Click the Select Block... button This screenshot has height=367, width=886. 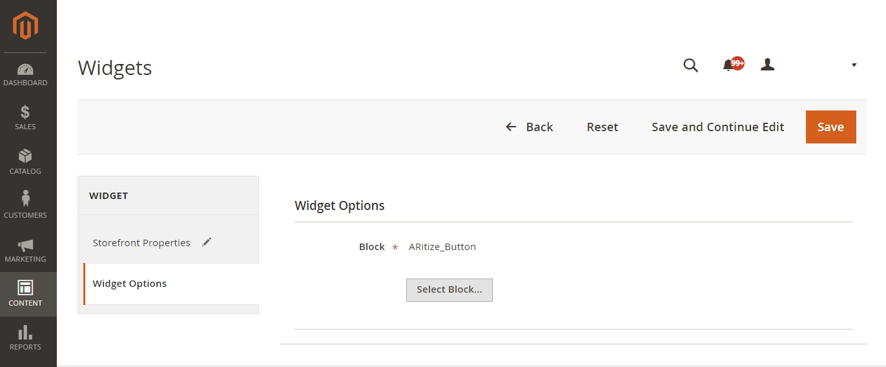coord(449,290)
